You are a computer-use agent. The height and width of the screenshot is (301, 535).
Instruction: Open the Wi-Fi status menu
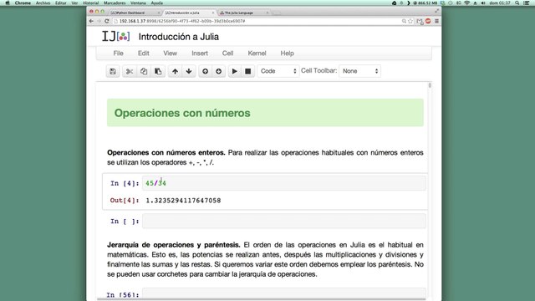(x=466, y=3)
